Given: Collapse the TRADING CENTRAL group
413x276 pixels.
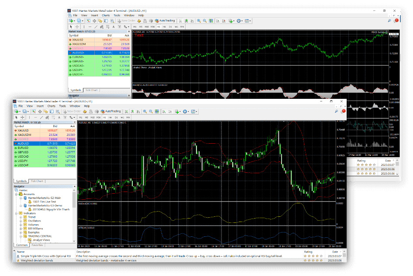Looking at the screenshot, I should point(21,236).
